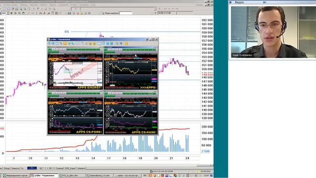Click the instrument search input field

(x=126, y=13)
